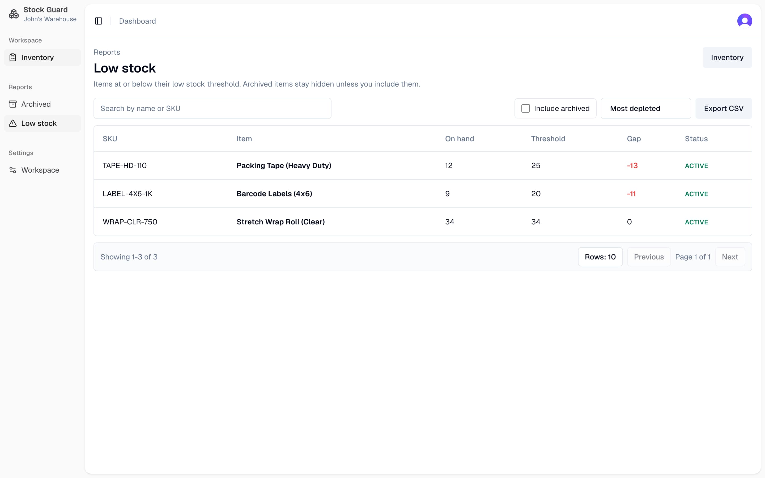The height and width of the screenshot is (478, 765).
Task: Enable the Include archived checkbox
Action: (525, 108)
